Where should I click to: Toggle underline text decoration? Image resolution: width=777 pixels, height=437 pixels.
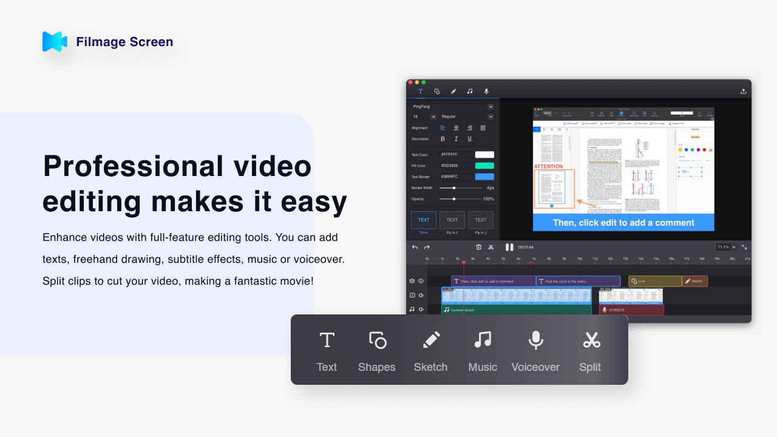coord(469,139)
